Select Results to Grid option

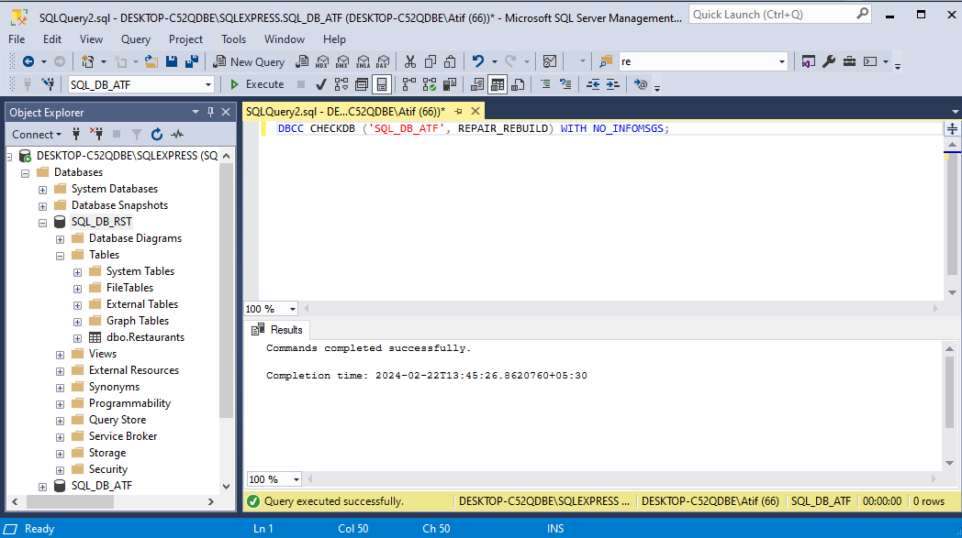pyautogui.click(x=497, y=84)
